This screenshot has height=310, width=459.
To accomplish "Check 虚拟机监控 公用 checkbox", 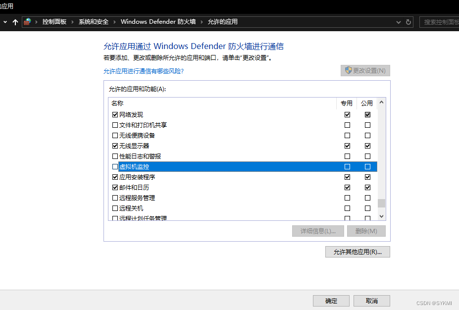I will (x=367, y=166).
